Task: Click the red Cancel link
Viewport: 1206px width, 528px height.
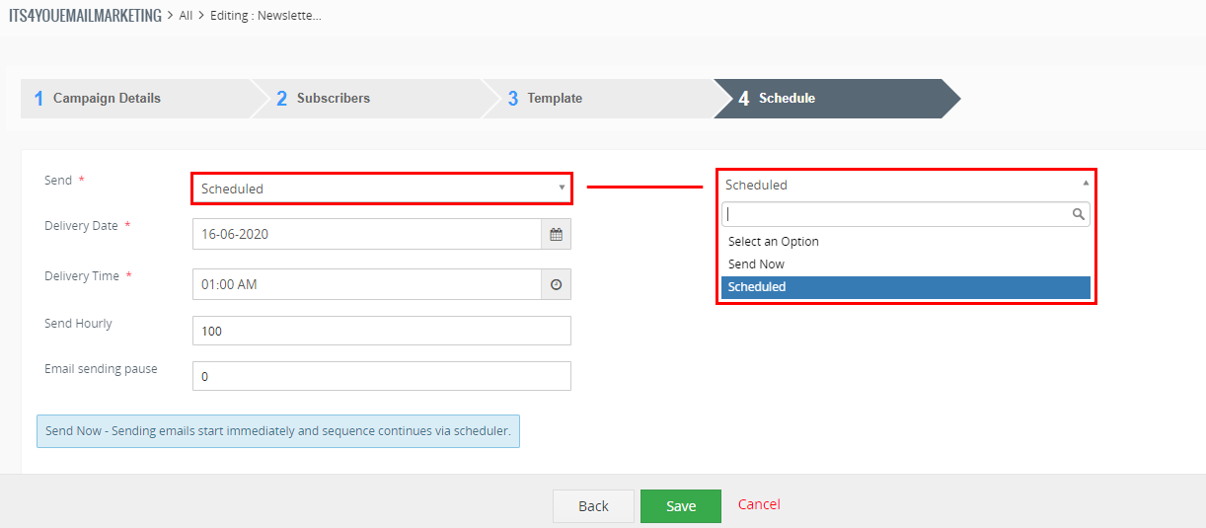Action: 759,504
